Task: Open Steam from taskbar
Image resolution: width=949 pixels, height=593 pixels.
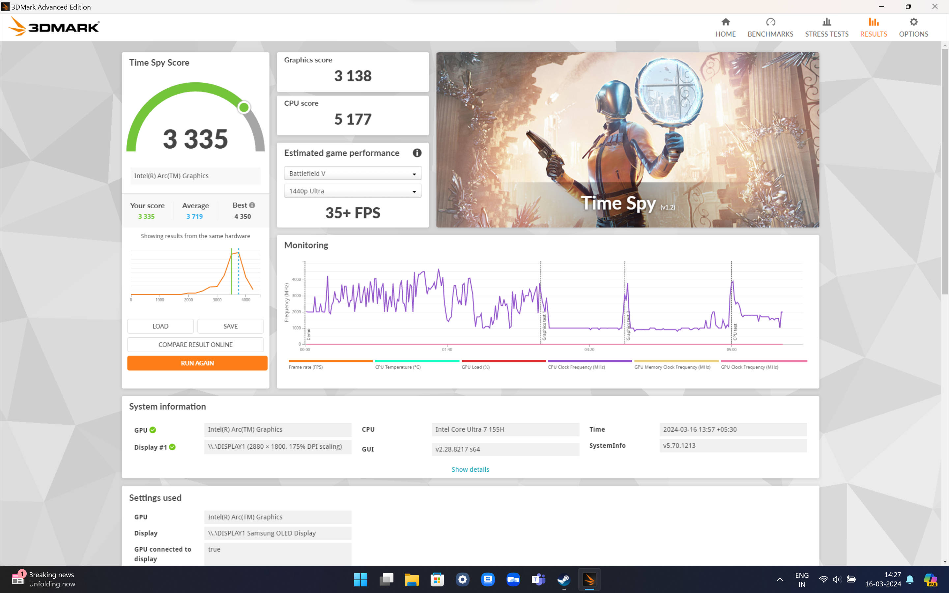Action: (564, 579)
